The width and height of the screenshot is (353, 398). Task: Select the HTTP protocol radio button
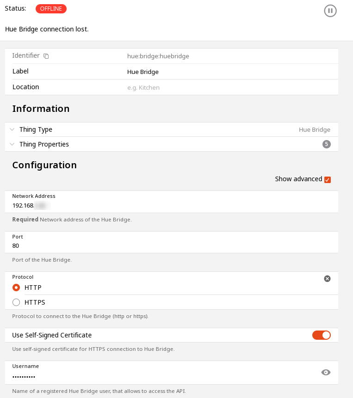coord(17,288)
